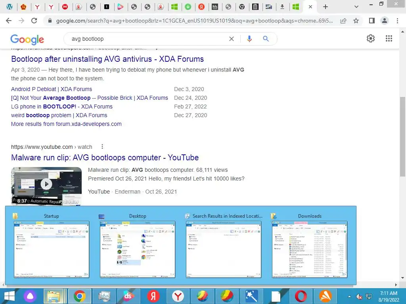Open Chrome's three-dot menu

(397, 21)
